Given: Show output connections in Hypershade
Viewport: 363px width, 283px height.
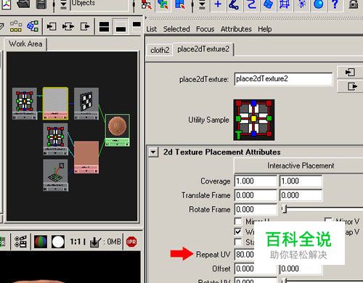Looking at the screenshot, I should click(85, 26).
